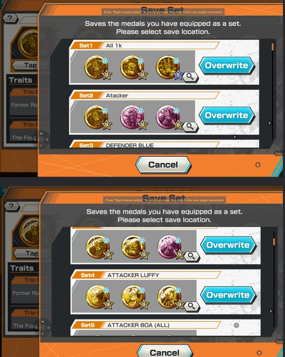Cancel the top Save Set dialog
The width and height of the screenshot is (285, 357).
click(x=163, y=165)
